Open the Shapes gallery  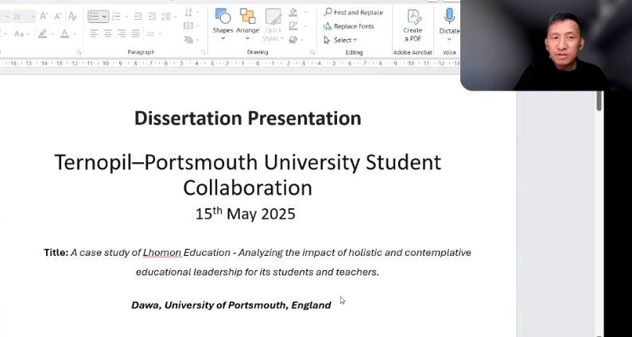[223, 22]
